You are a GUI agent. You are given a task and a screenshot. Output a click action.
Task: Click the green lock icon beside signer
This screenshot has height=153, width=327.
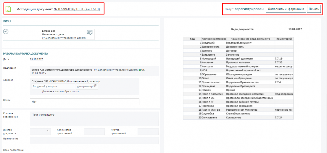point(140,70)
